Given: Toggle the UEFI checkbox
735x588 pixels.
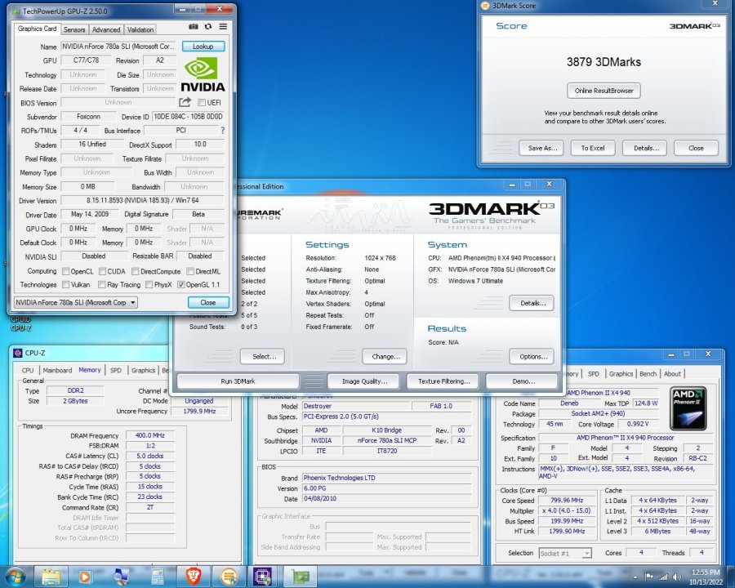Looking at the screenshot, I should coord(201,103).
